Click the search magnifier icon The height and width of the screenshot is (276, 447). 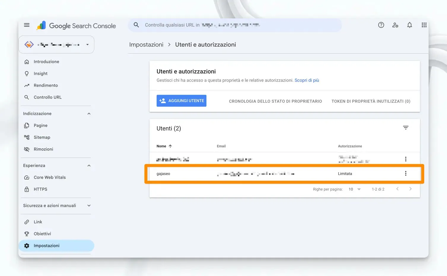(136, 25)
